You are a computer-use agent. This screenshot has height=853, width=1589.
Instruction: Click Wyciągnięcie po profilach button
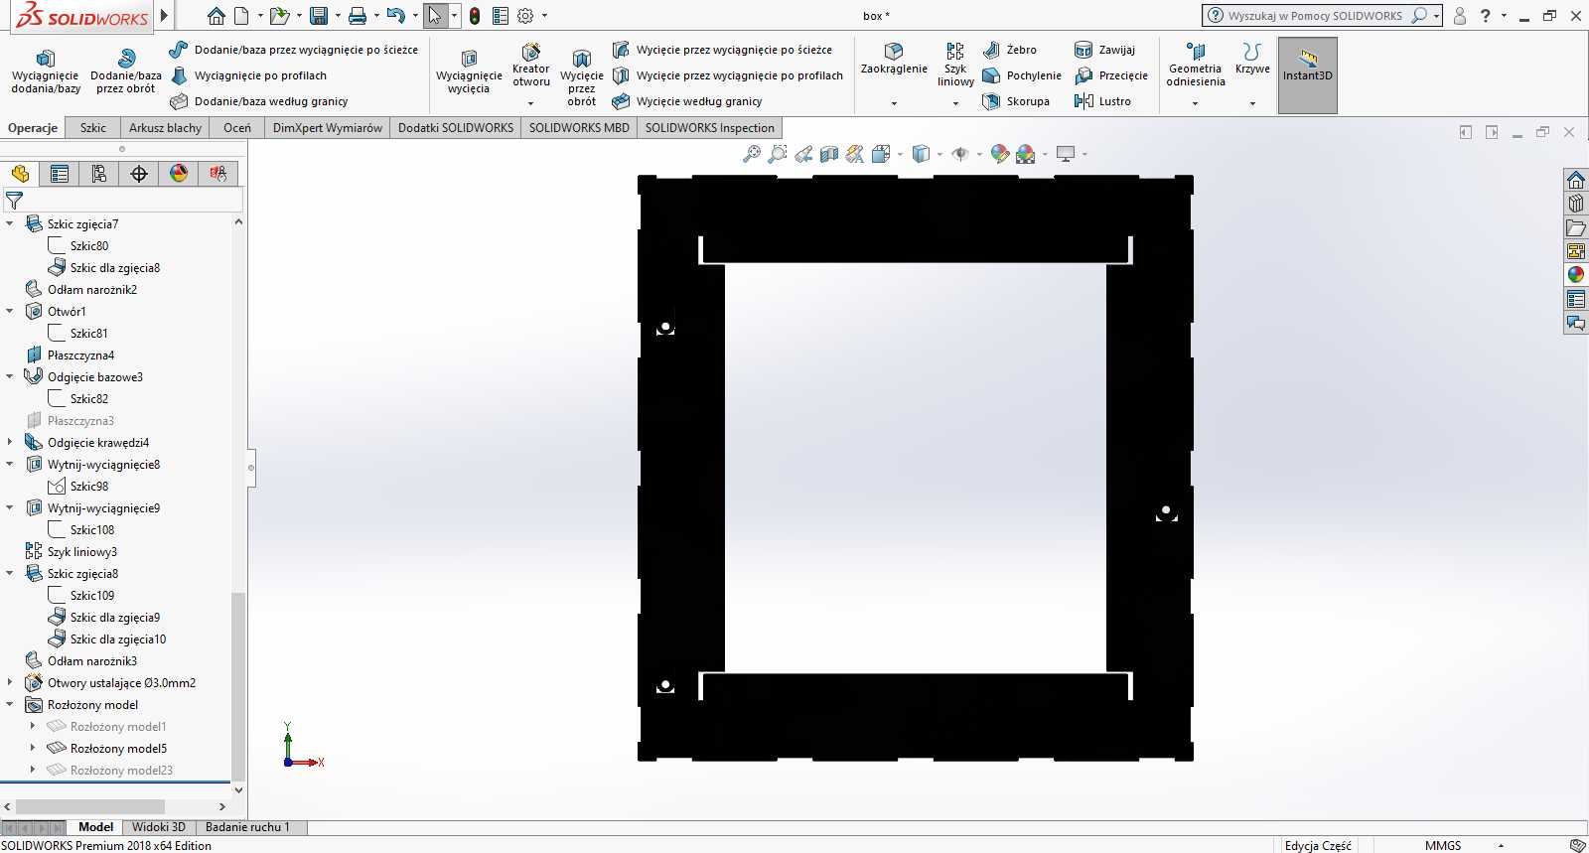[248, 75]
